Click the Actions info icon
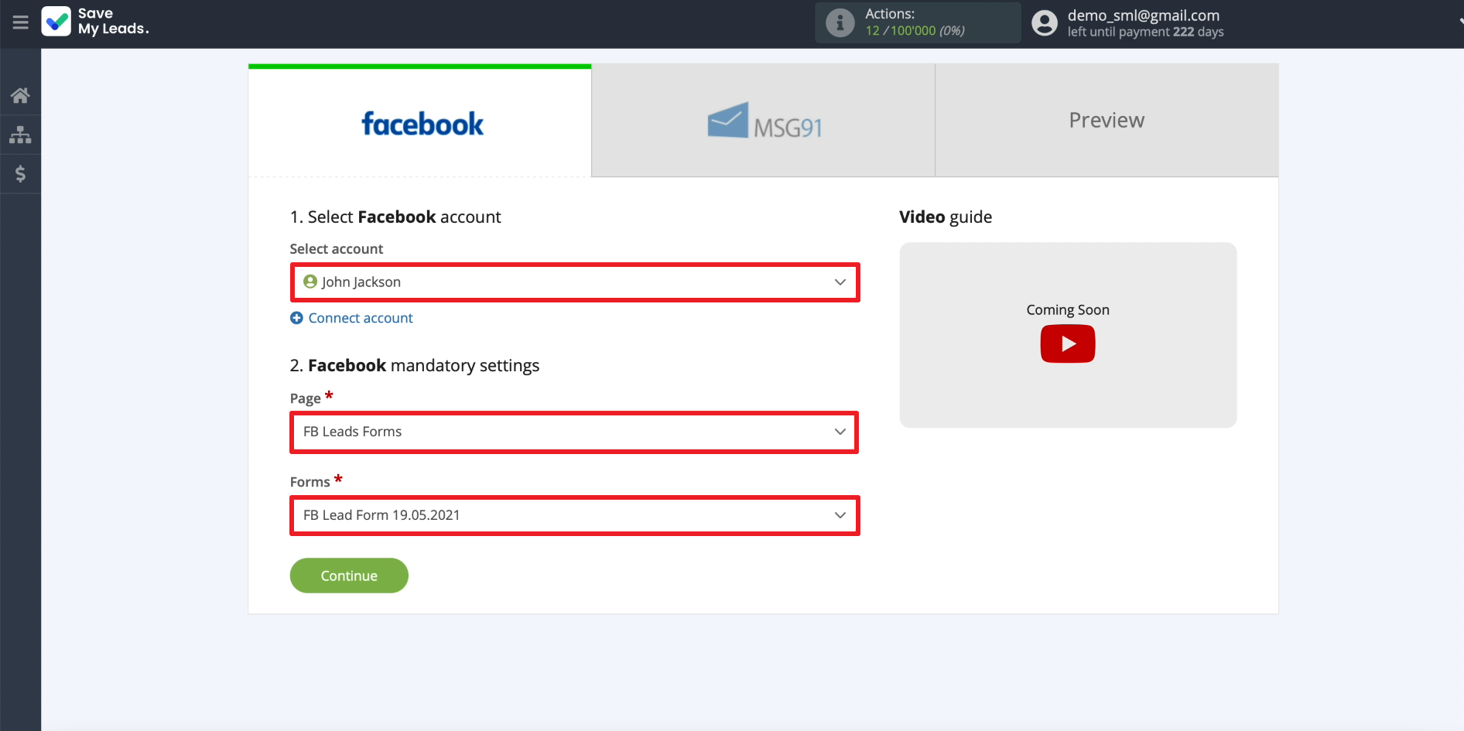Viewport: 1464px width, 731px height. pyautogui.click(x=840, y=22)
